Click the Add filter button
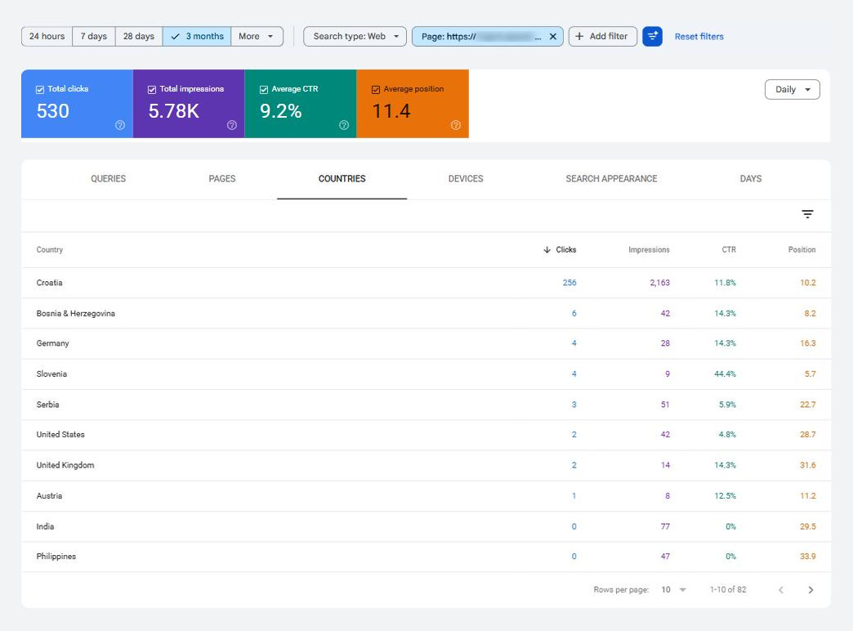This screenshot has width=853, height=631. [x=603, y=37]
